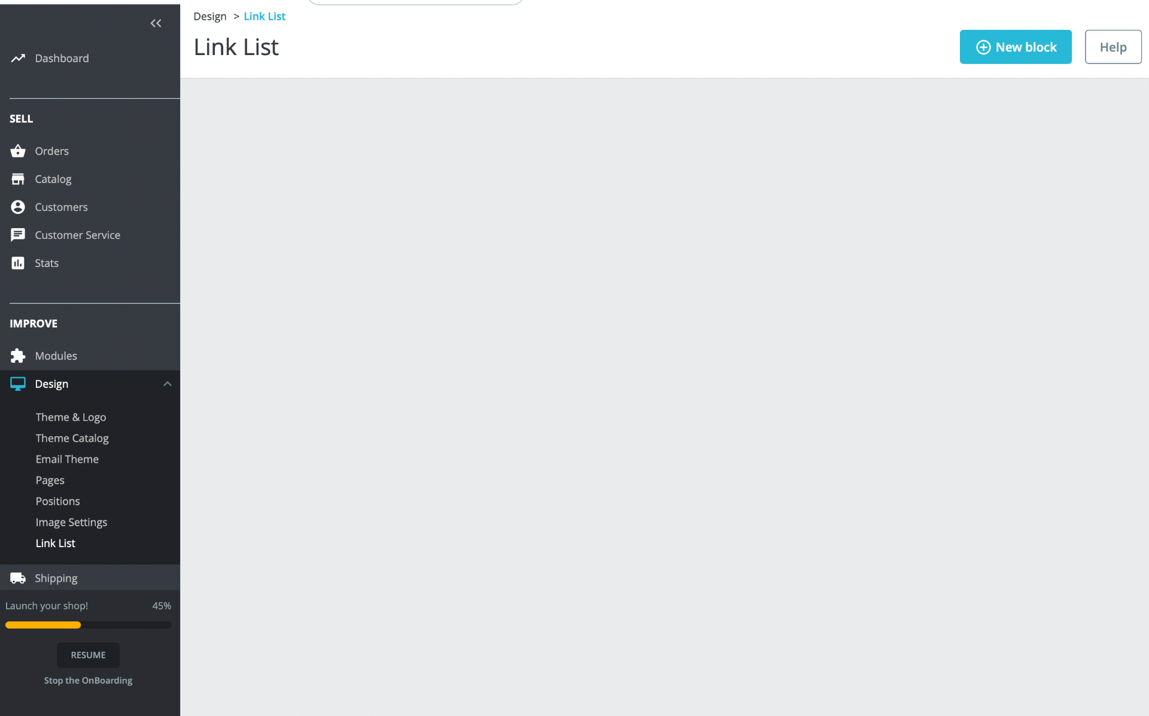Click the Stats bar chart icon

(x=18, y=263)
